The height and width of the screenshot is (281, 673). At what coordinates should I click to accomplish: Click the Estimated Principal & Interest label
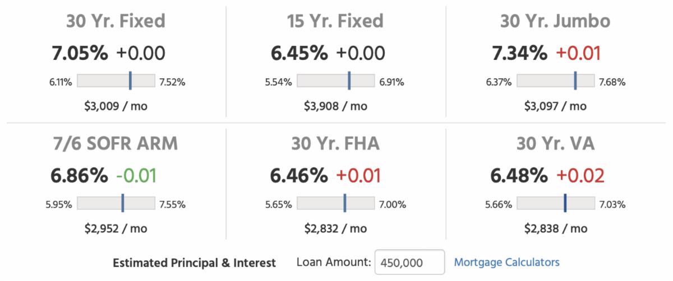(x=195, y=263)
